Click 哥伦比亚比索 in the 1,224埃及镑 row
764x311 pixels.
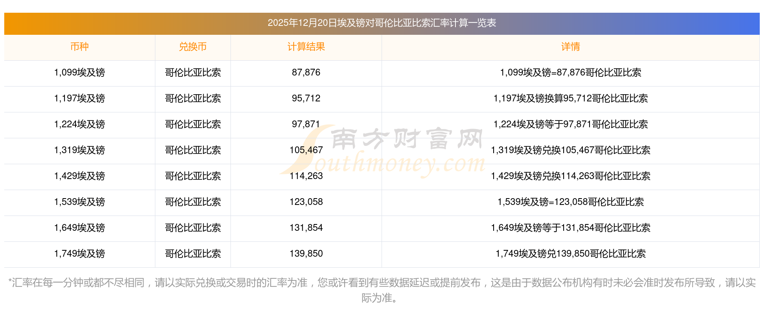[x=193, y=124]
